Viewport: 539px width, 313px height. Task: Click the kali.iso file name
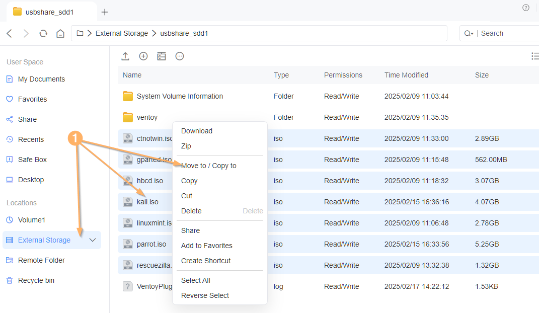(147, 202)
